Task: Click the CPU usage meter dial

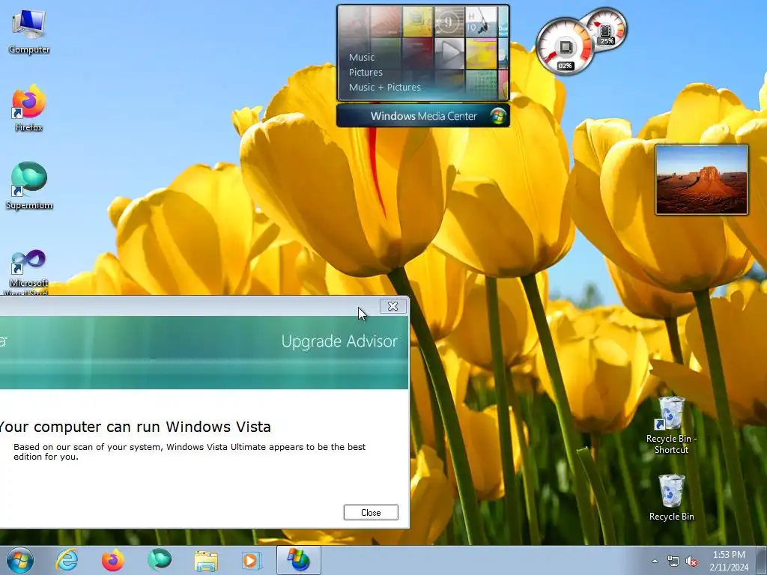Action: (565, 47)
